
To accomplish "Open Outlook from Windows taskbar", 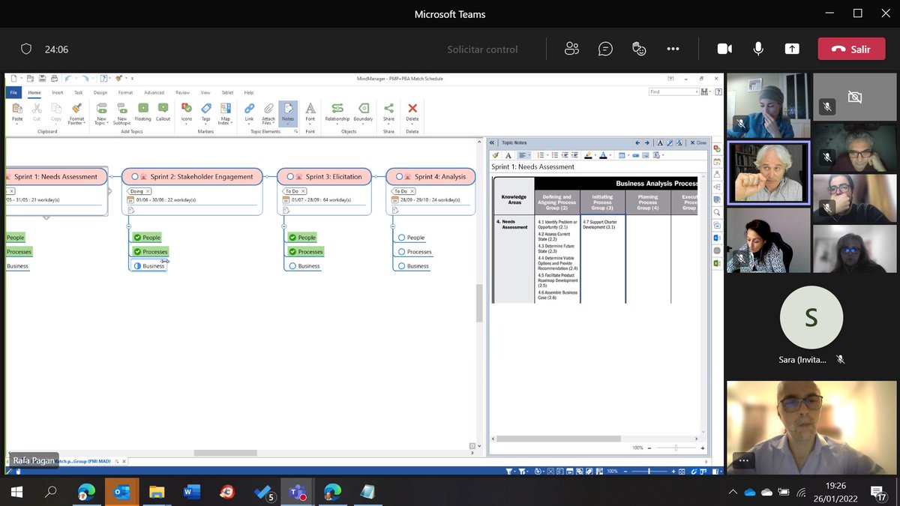I will tap(121, 492).
